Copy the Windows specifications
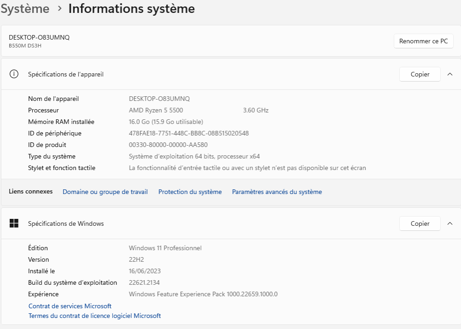 click(x=420, y=223)
